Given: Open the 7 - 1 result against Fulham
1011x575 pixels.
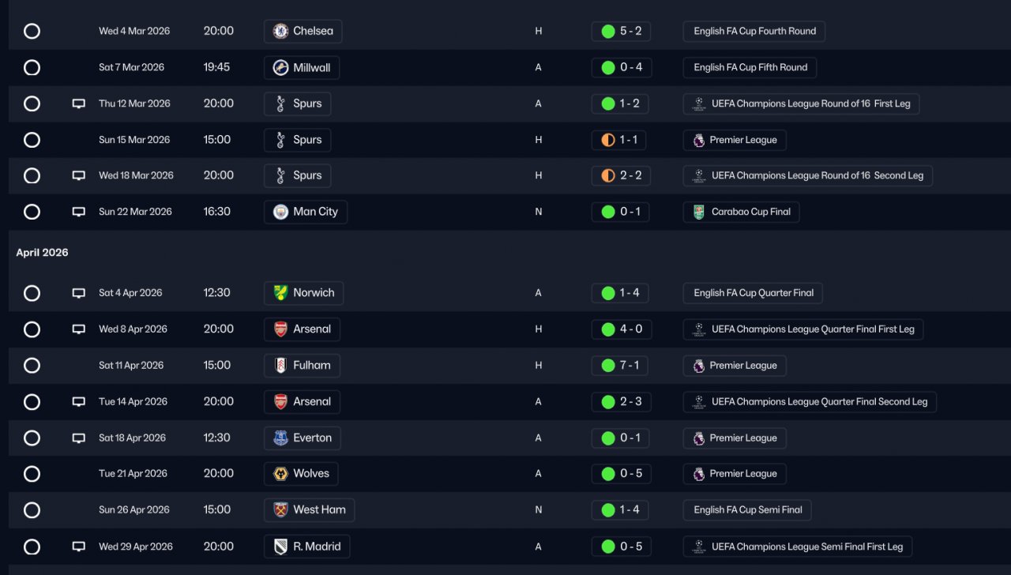Looking at the screenshot, I should (x=621, y=366).
